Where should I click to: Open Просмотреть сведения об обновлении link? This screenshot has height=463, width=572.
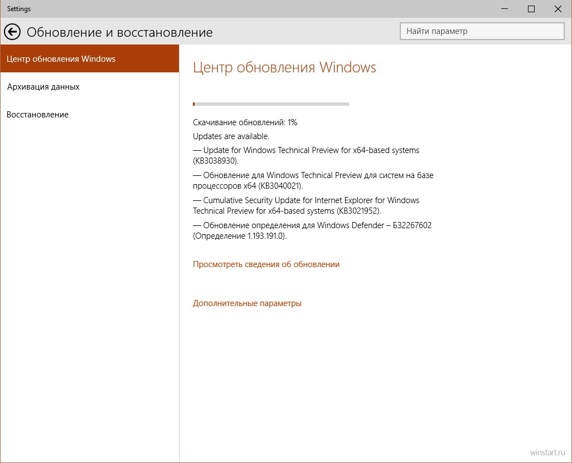[266, 264]
